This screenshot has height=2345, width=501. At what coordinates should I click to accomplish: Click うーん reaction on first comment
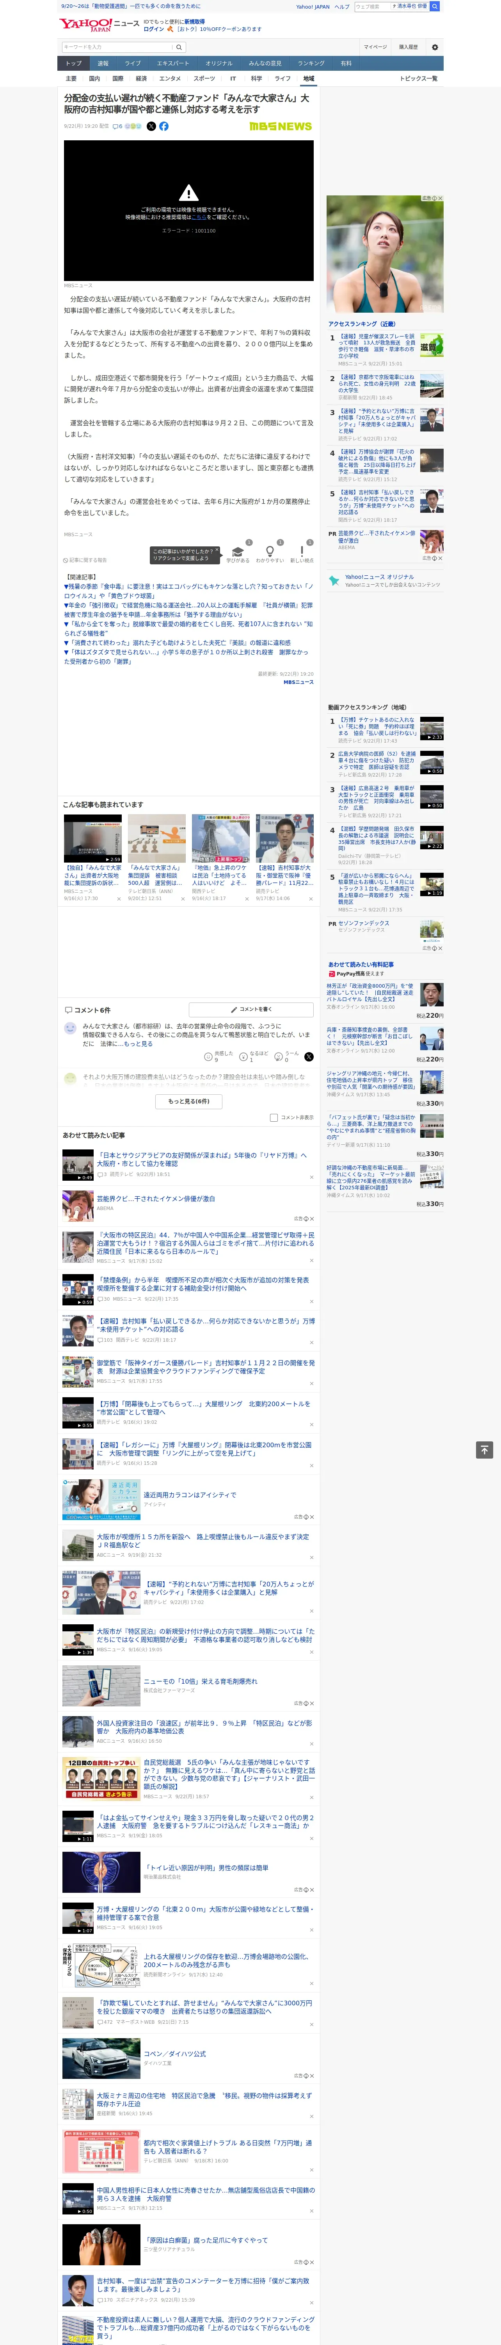[x=286, y=1056]
